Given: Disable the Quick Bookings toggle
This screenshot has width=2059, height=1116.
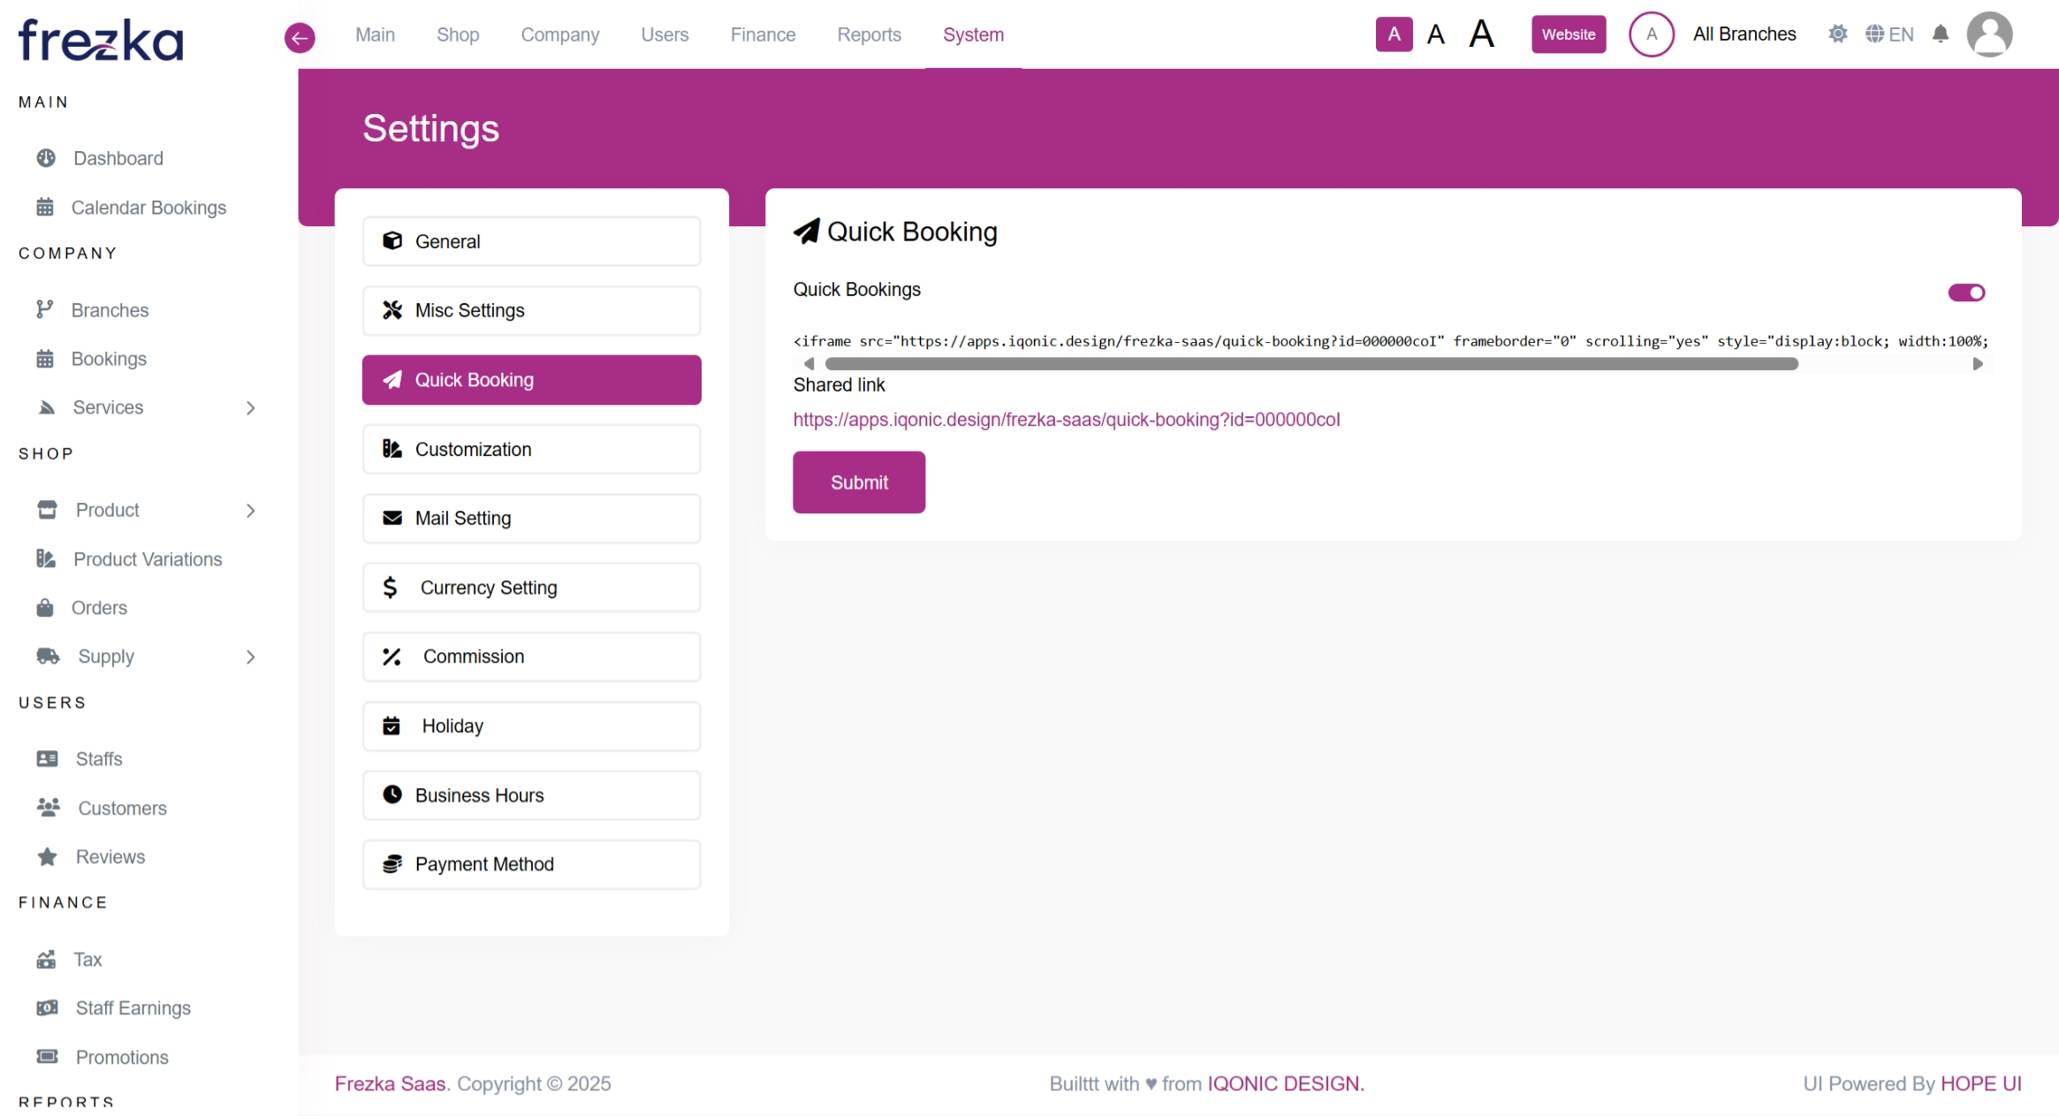Looking at the screenshot, I should click(x=1966, y=292).
